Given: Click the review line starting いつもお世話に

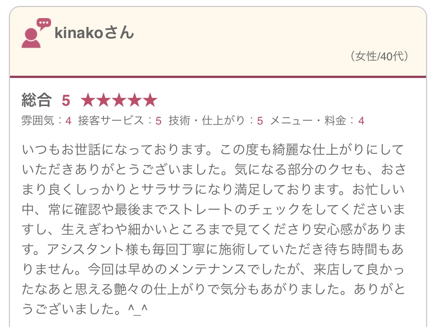Looking at the screenshot, I should pos(213,150).
